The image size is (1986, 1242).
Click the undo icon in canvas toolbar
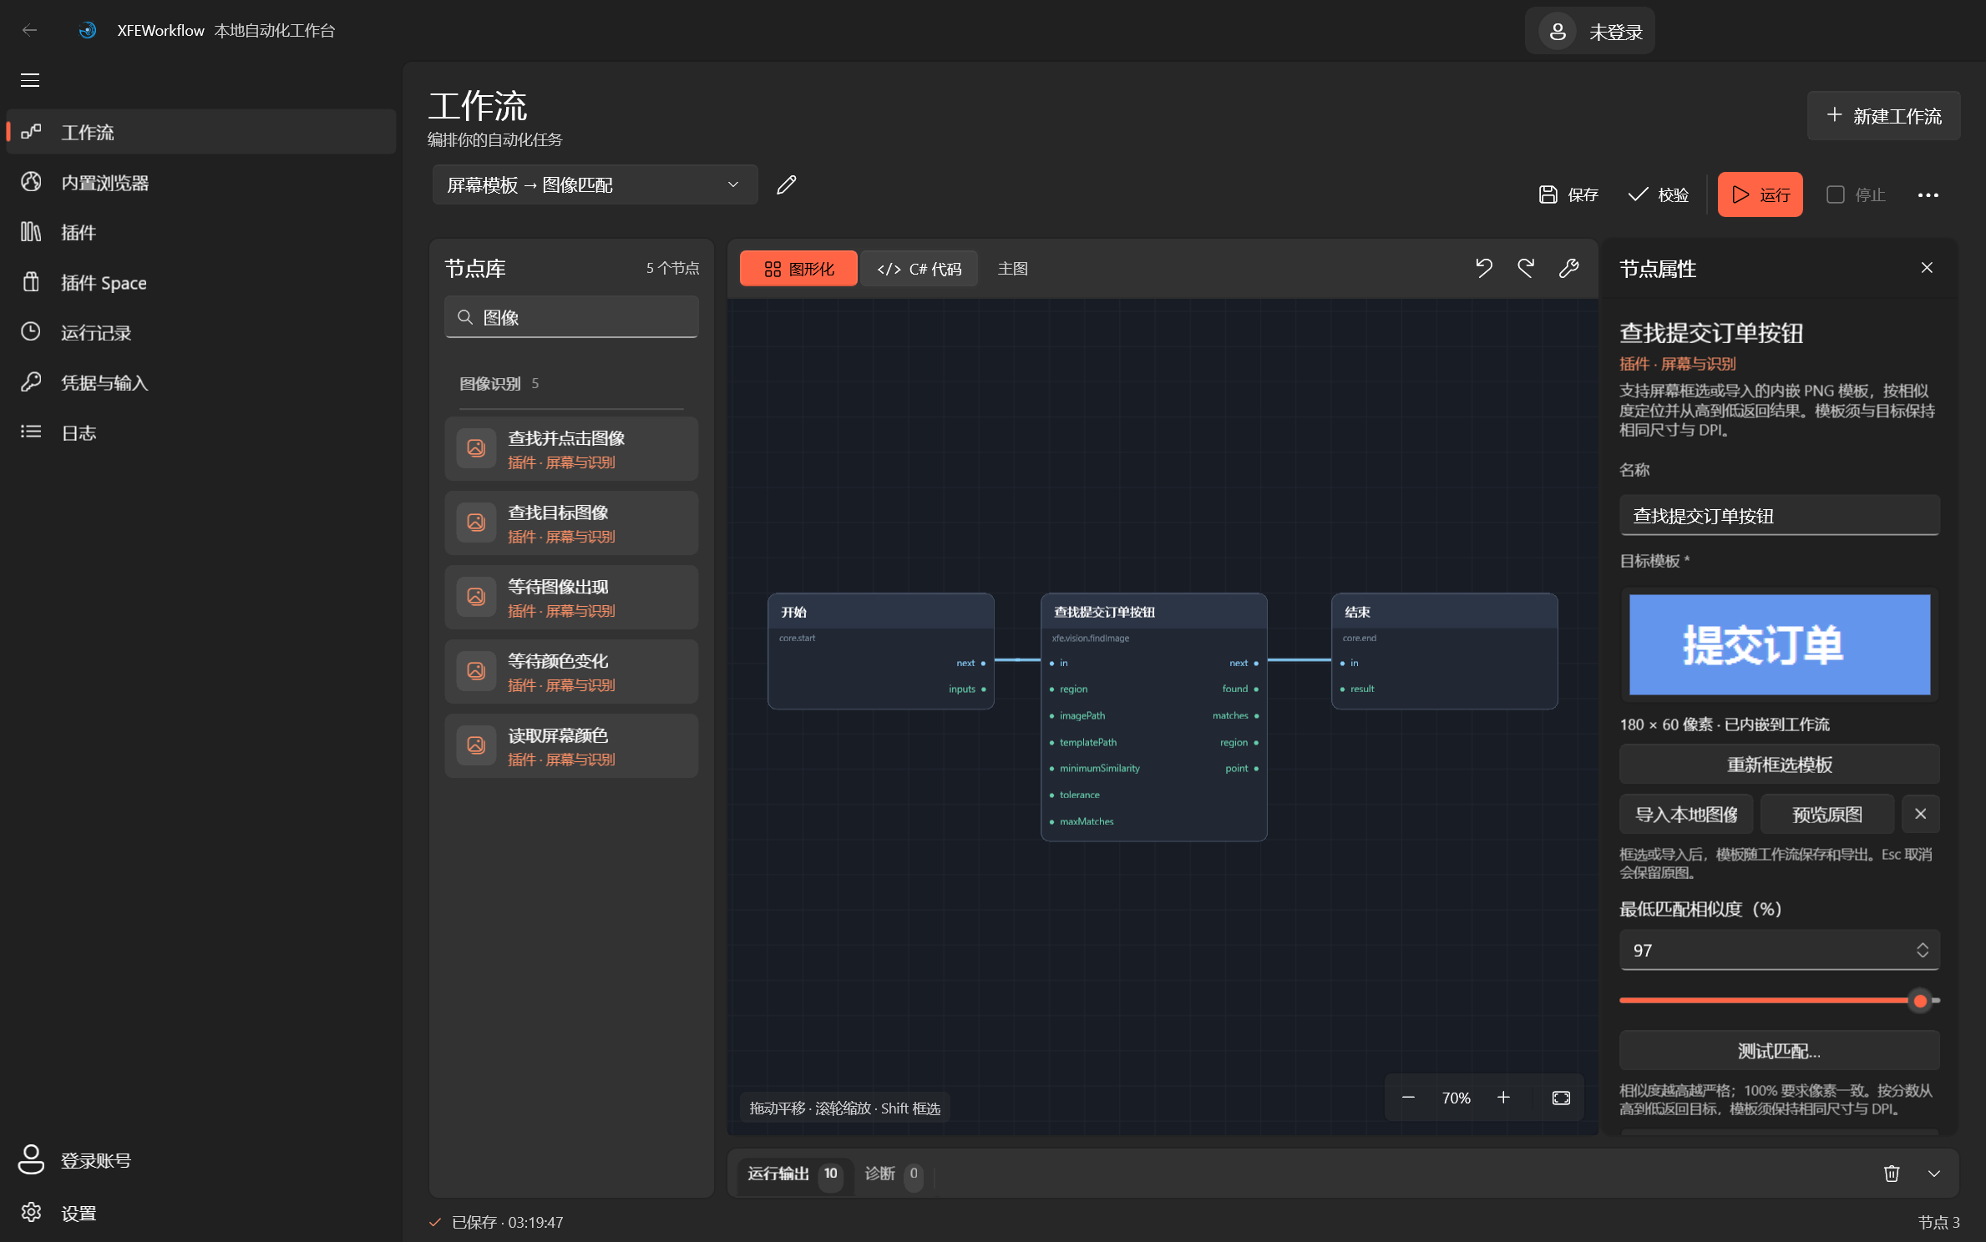[x=1483, y=268]
